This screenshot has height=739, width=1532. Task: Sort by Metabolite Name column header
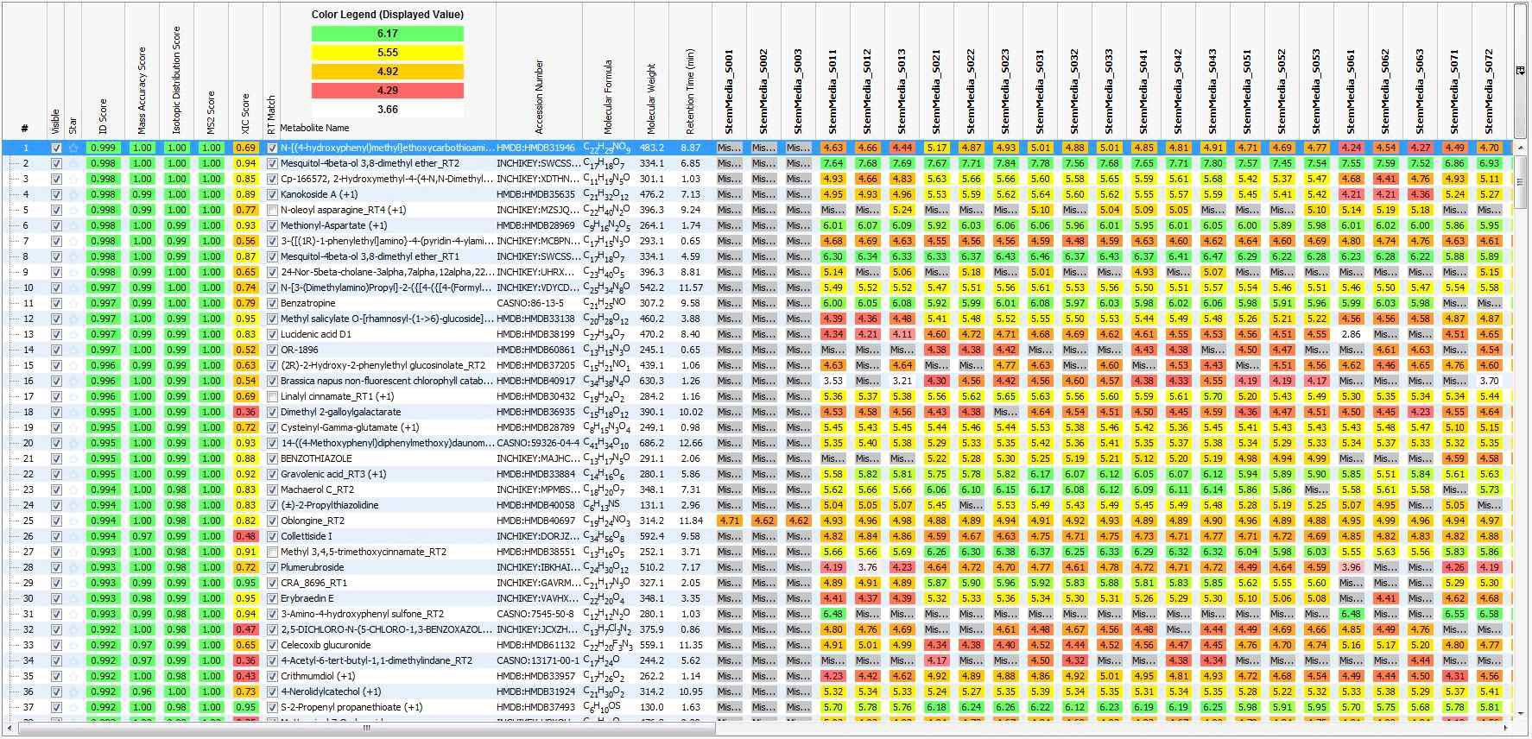(314, 128)
